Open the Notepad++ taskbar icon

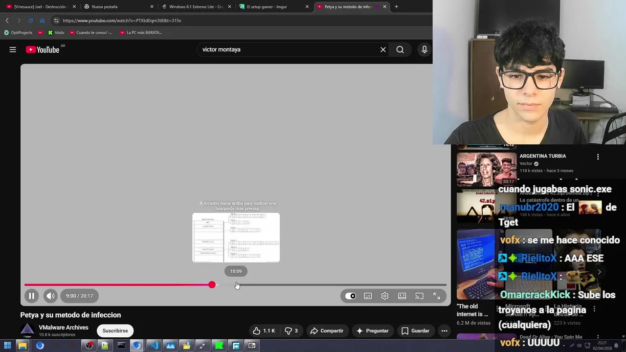click(105, 346)
